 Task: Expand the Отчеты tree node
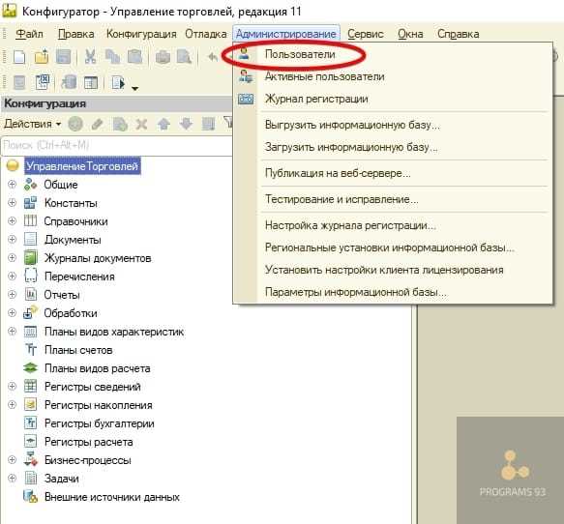coord(12,294)
